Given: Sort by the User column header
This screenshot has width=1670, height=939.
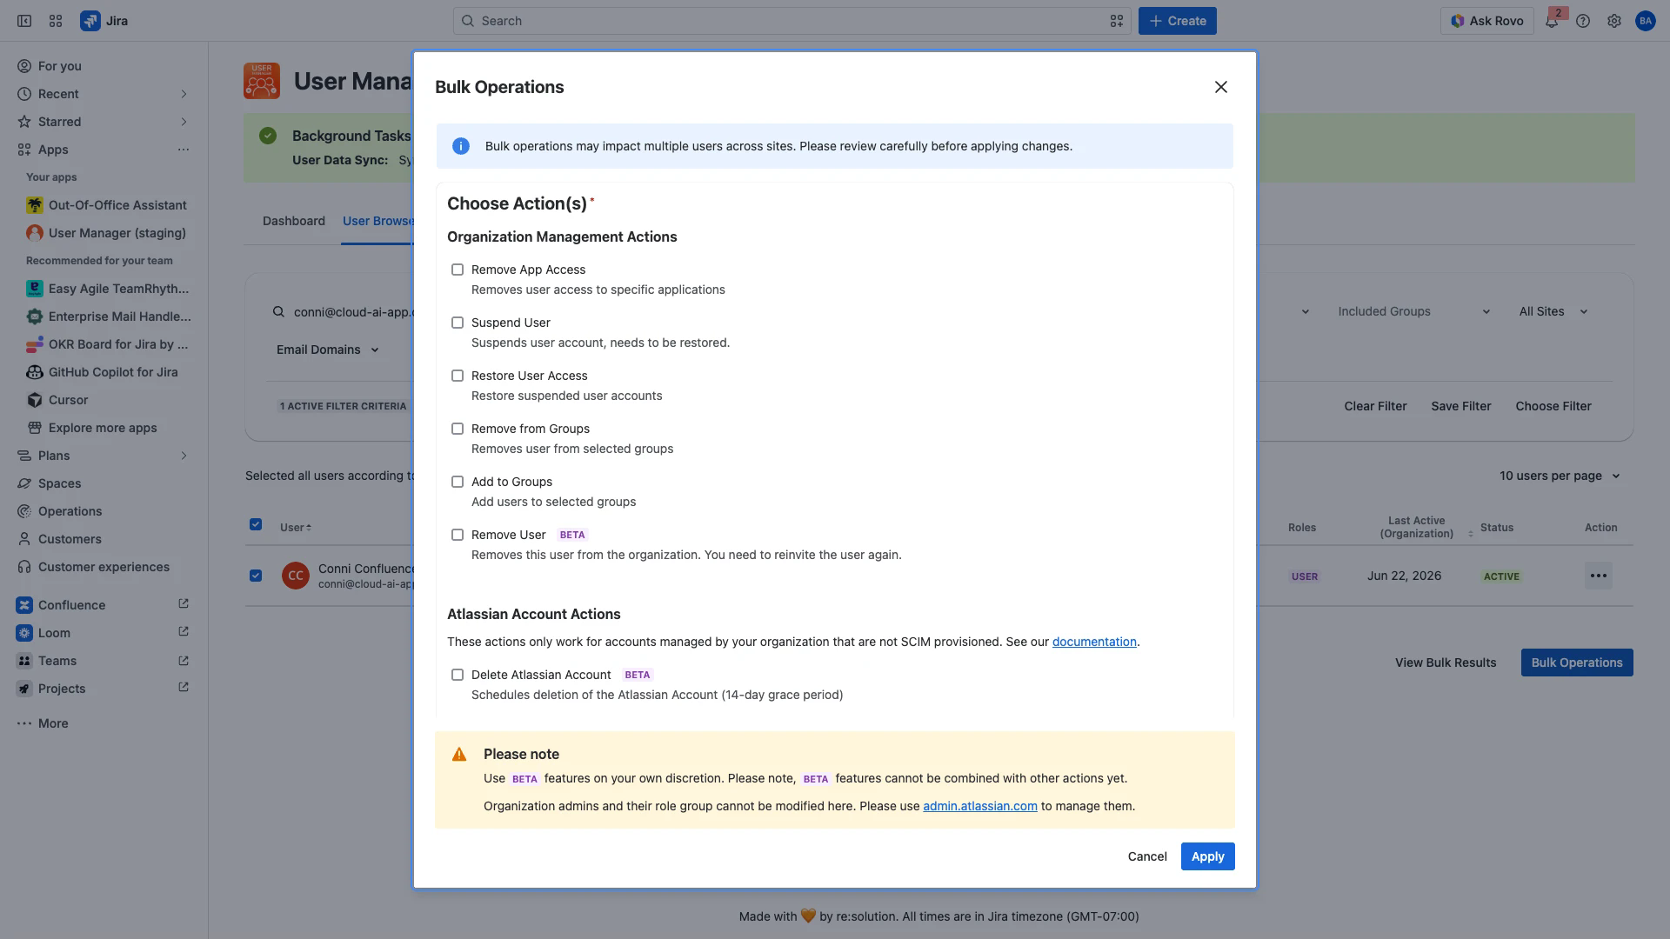Looking at the screenshot, I should coord(296,528).
